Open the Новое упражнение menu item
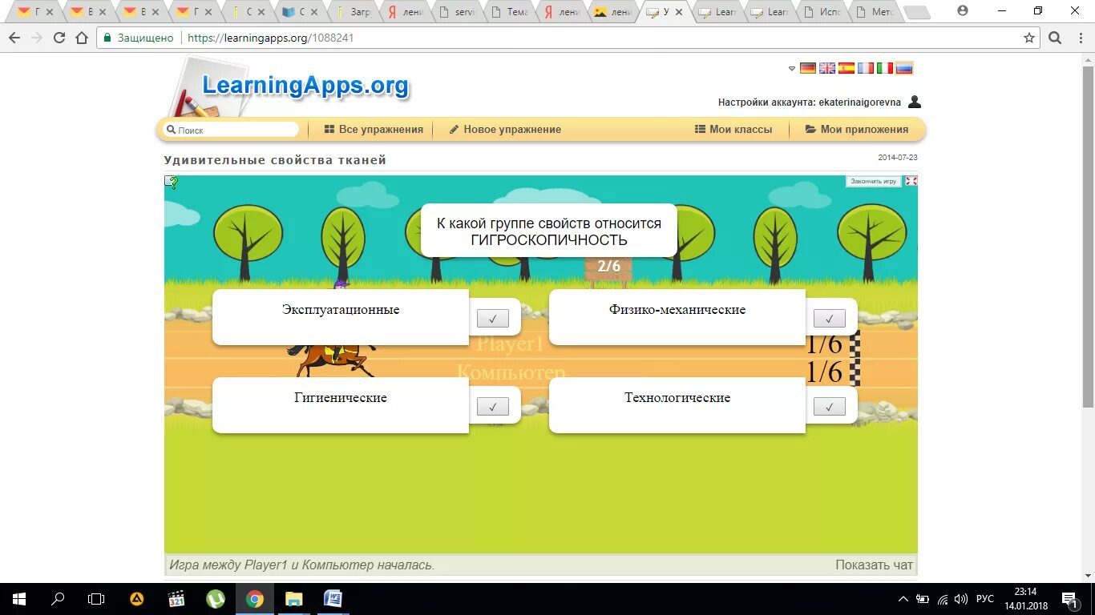1095x615 pixels. pos(505,130)
